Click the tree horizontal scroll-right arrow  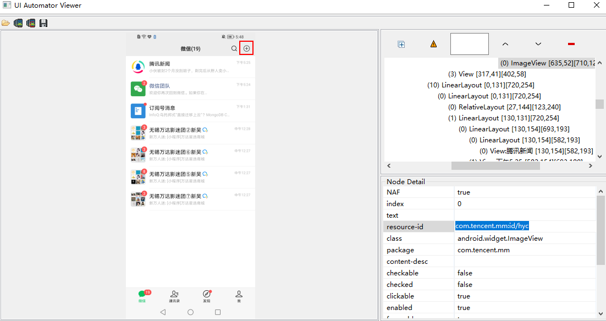591,165
